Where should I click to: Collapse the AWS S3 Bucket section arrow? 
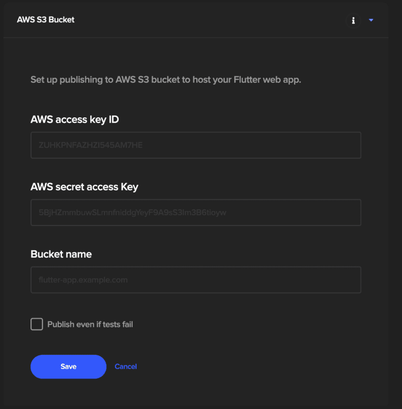(x=371, y=20)
